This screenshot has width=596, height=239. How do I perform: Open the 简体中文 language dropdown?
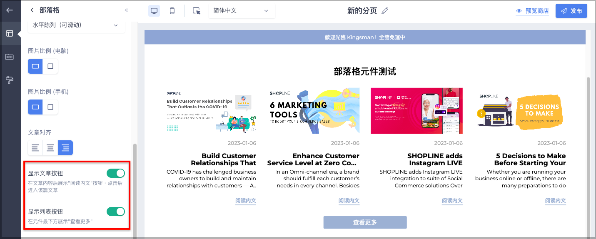click(242, 11)
